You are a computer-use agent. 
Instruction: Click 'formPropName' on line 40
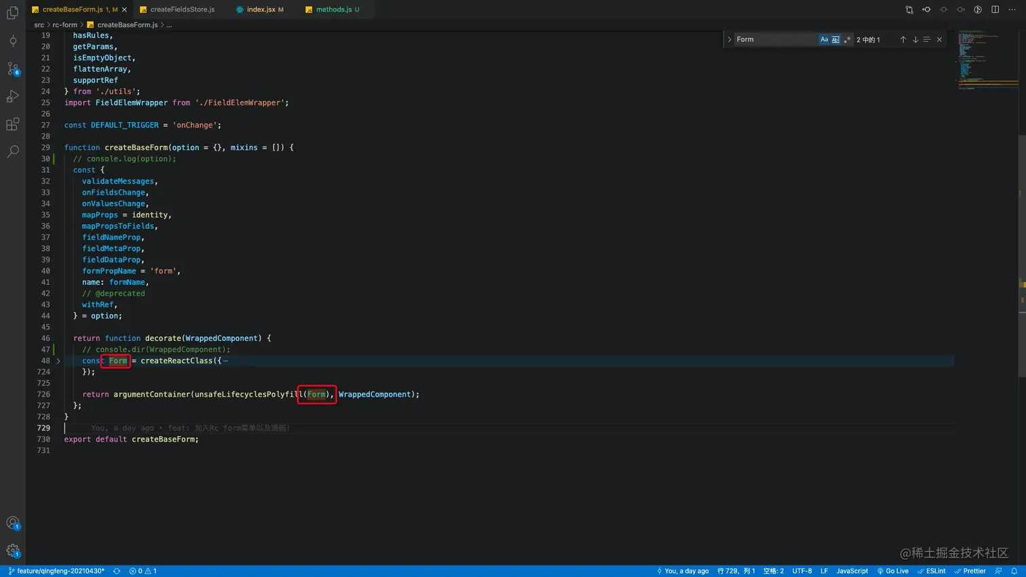point(109,271)
